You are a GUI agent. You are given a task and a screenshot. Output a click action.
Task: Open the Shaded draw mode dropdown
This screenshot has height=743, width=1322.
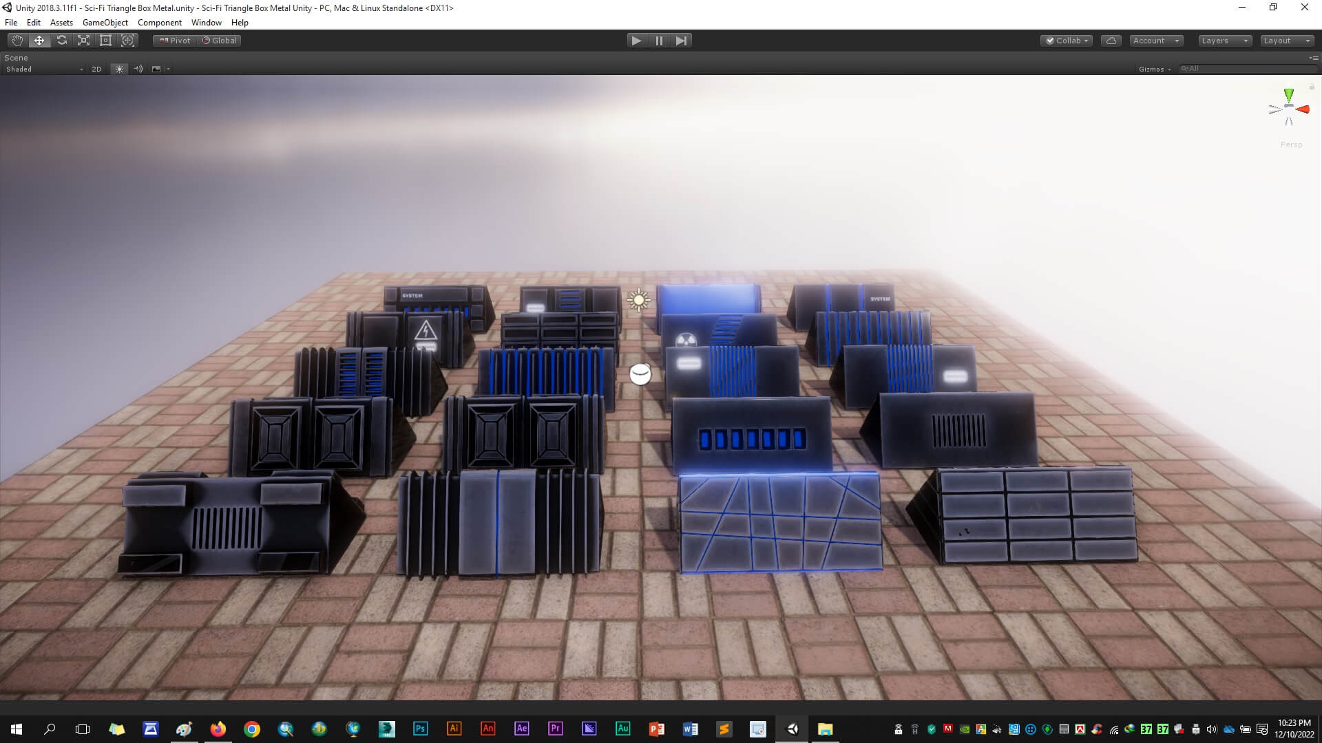[x=43, y=69]
